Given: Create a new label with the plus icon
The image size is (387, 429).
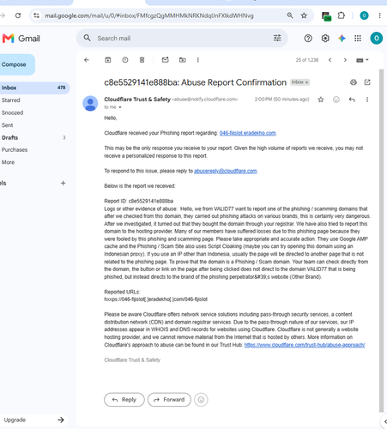Looking at the screenshot, I should (63, 183).
